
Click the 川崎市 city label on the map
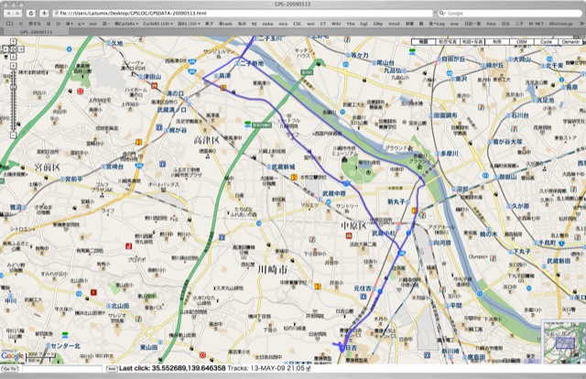[273, 269]
